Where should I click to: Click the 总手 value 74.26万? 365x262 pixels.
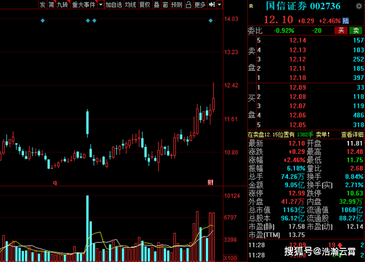pos(293,176)
